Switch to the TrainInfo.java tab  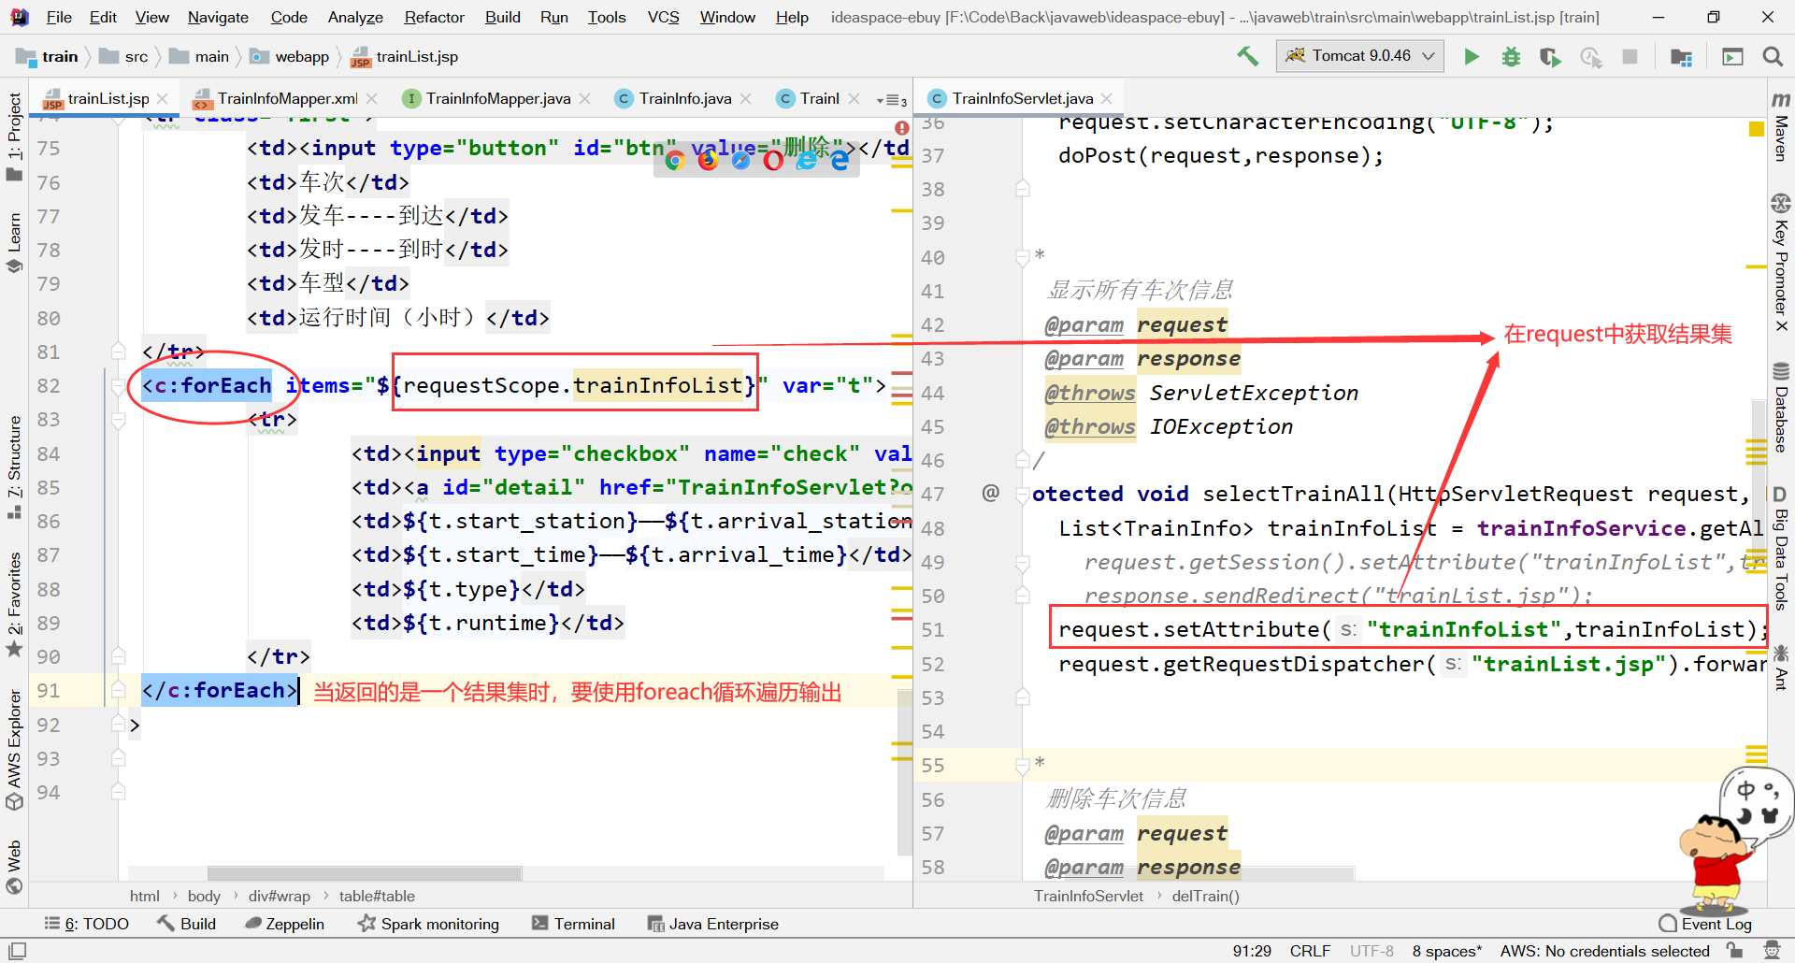[684, 98]
